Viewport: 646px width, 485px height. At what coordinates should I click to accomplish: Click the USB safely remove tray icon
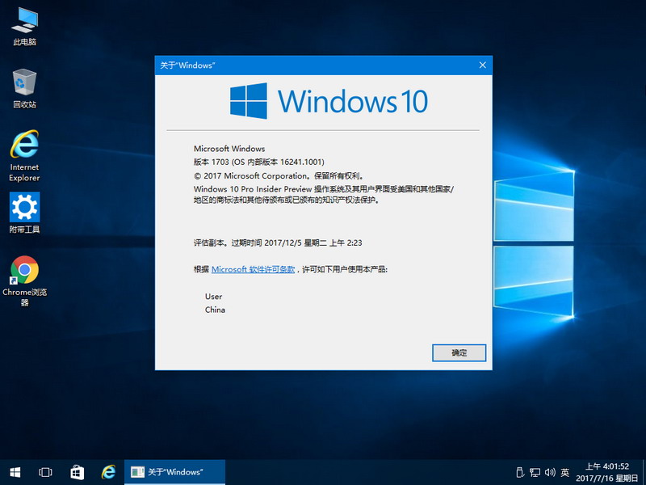click(520, 472)
